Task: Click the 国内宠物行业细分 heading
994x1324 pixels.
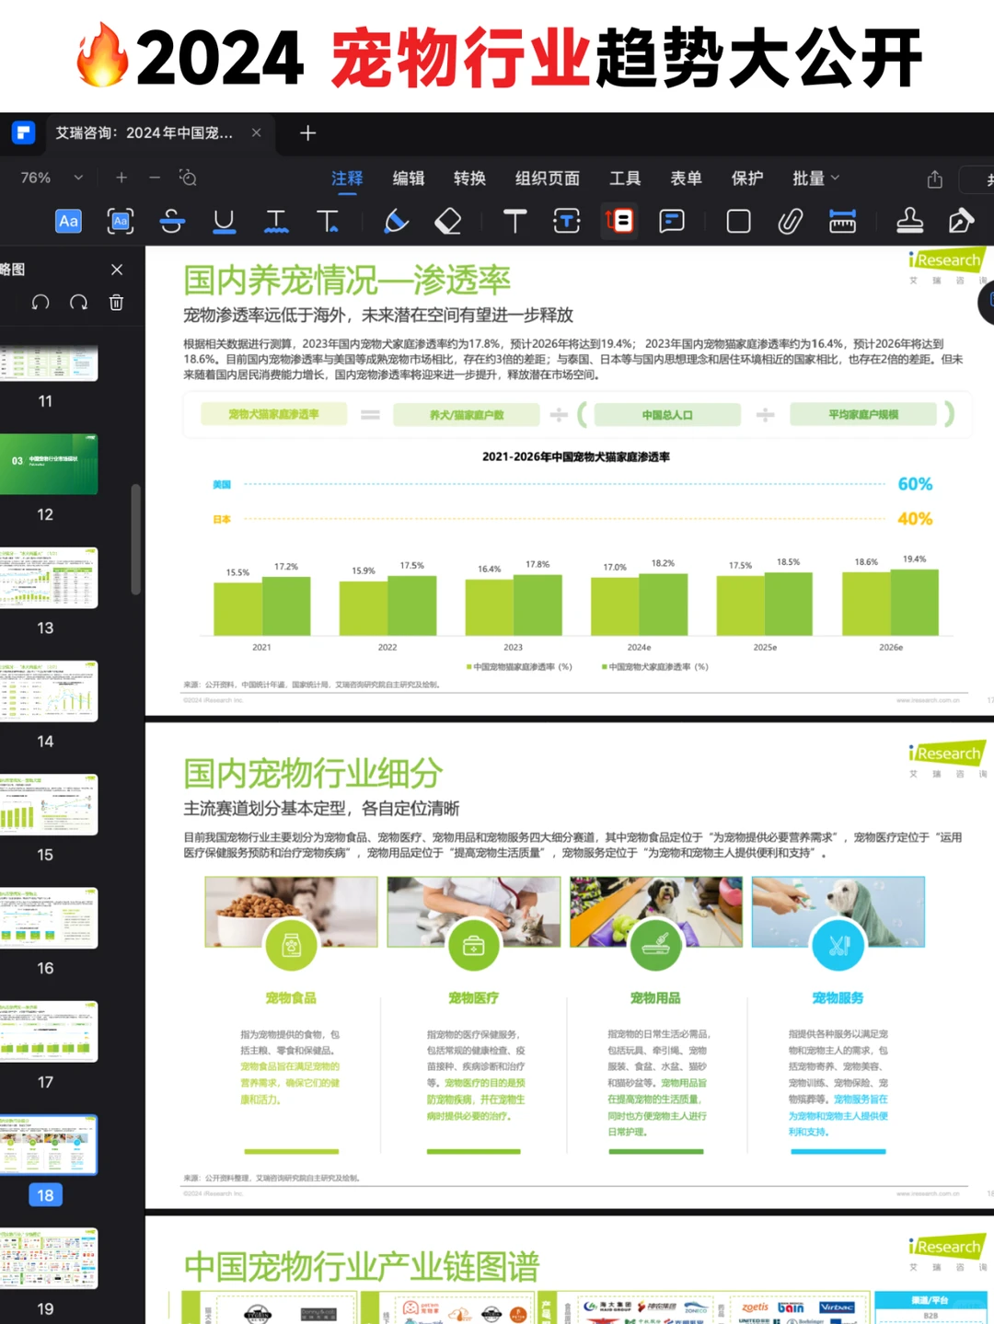Action: coord(313,774)
